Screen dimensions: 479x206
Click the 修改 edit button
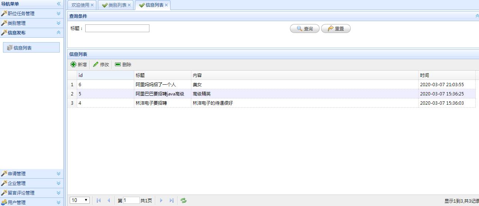pos(101,64)
